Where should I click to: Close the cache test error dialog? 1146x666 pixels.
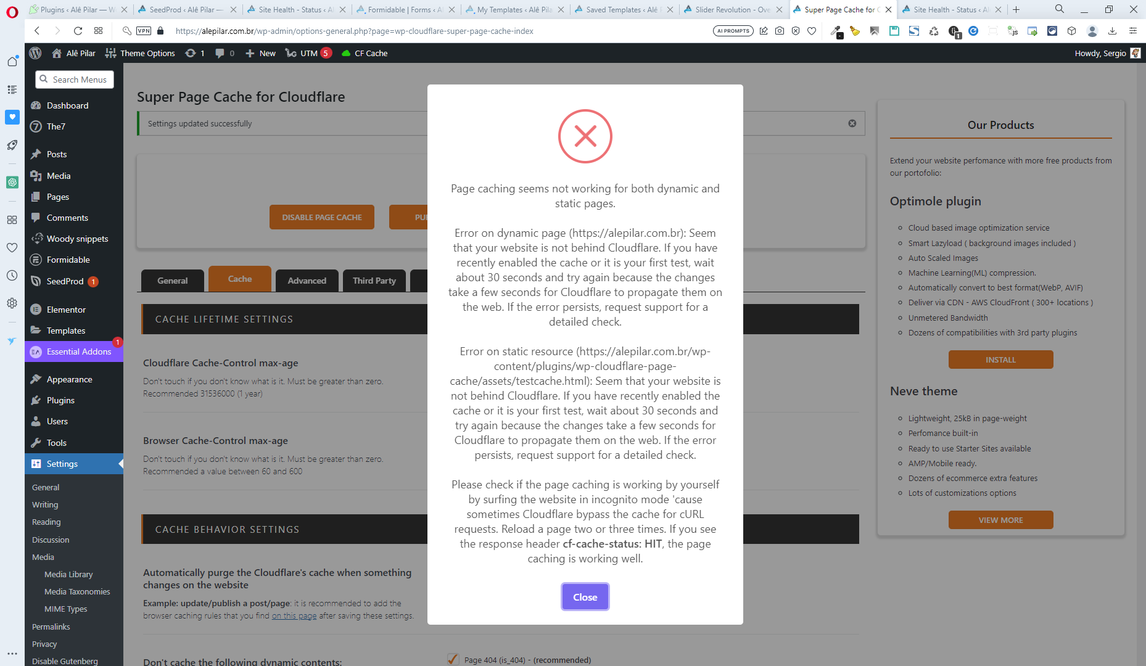coord(585,597)
